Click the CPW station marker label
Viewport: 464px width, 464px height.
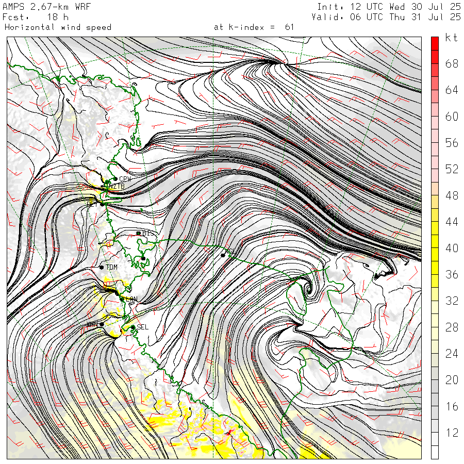[x=125, y=179]
